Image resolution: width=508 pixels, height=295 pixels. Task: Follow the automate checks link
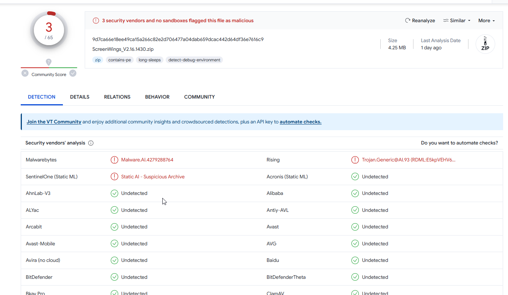click(300, 122)
